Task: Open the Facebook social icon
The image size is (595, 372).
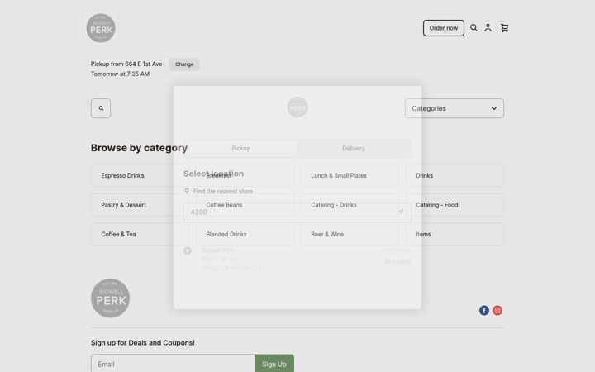Action: [483, 311]
